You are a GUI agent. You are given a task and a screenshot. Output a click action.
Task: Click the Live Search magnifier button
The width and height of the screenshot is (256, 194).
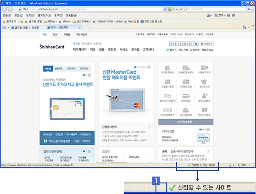pos(249,9)
